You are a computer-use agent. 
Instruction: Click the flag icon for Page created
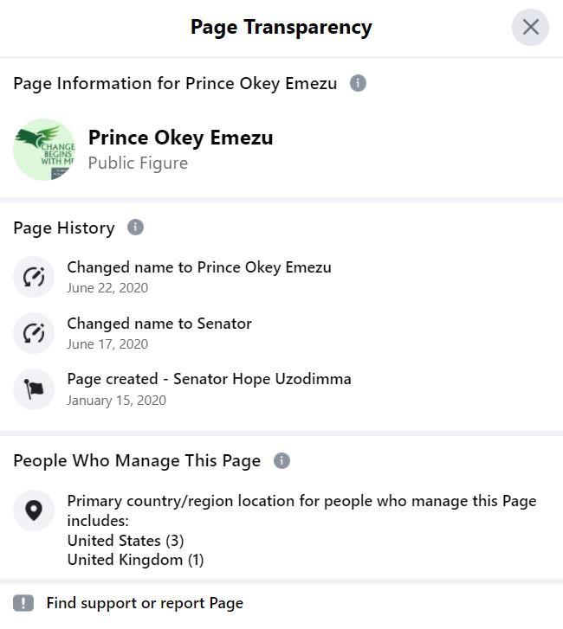tap(34, 389)
